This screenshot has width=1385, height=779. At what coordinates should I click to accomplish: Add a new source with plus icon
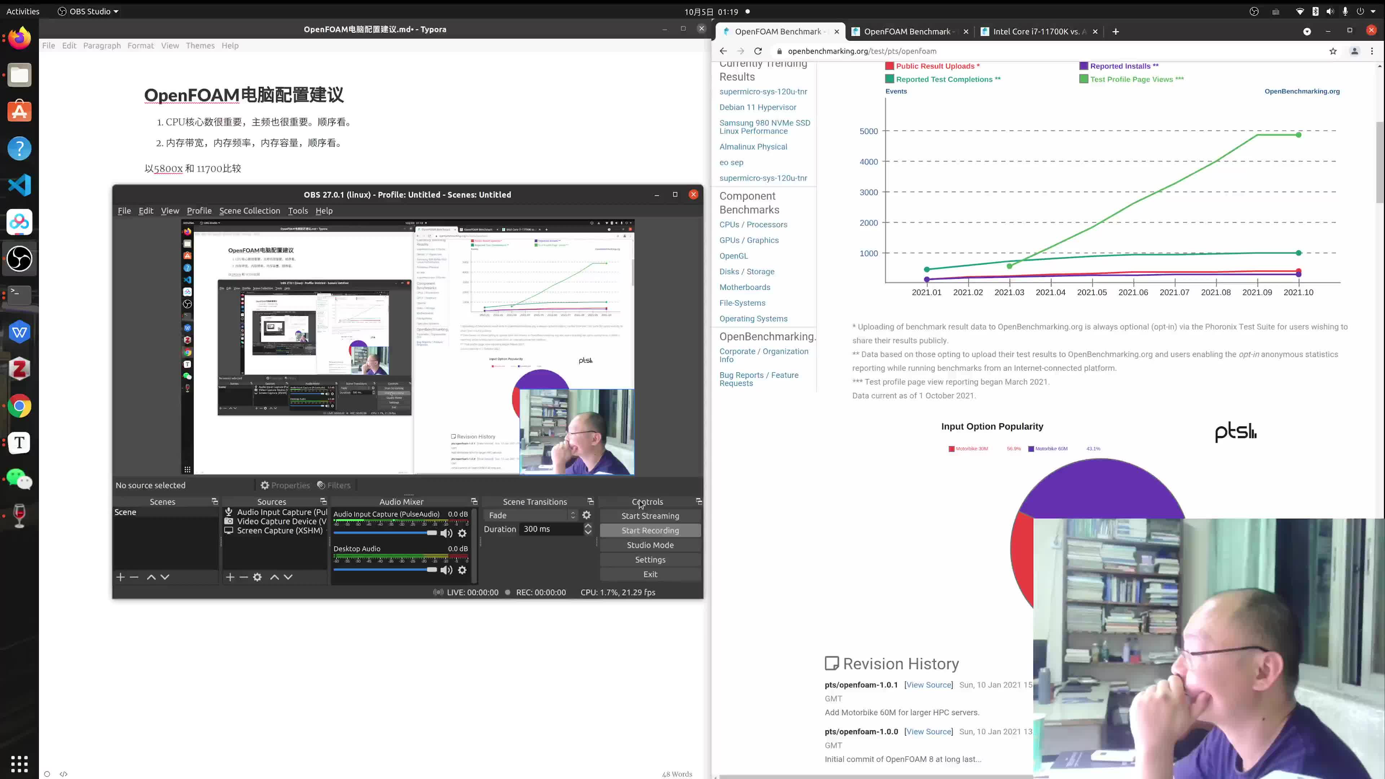point(230,577)
